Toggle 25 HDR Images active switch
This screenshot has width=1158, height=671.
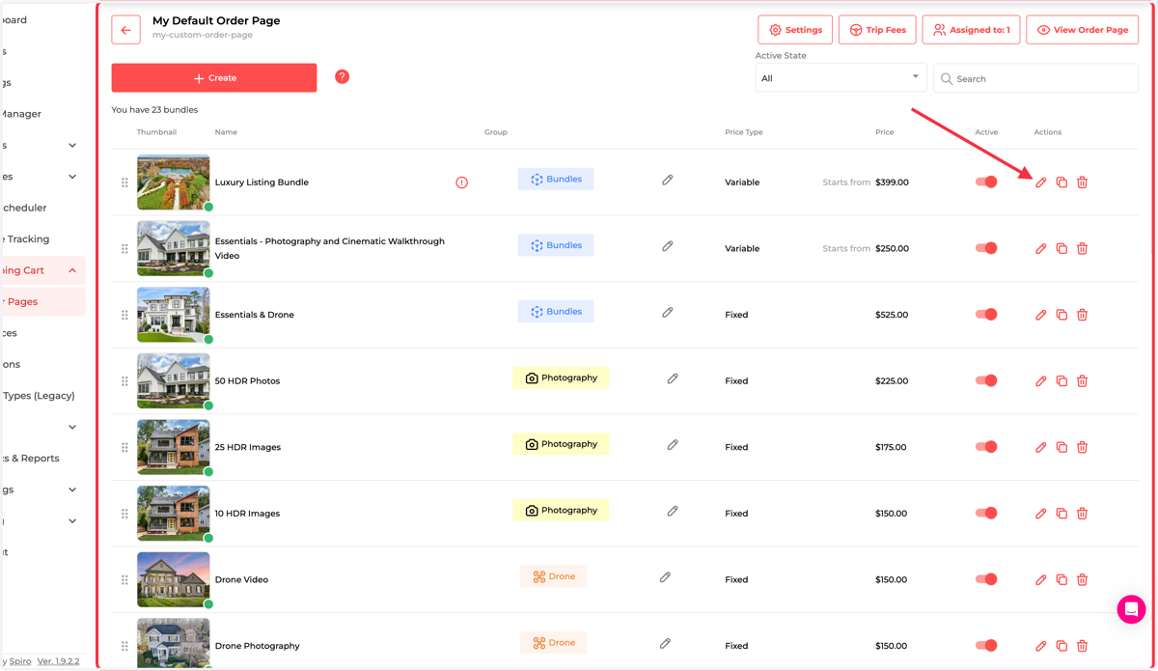coord(985,447)
